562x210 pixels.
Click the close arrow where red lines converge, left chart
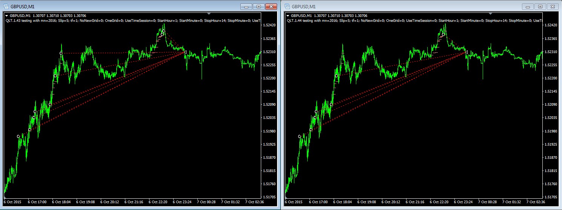coord(185,52)
